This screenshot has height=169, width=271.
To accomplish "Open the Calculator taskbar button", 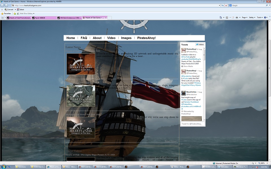I will 224,167.
